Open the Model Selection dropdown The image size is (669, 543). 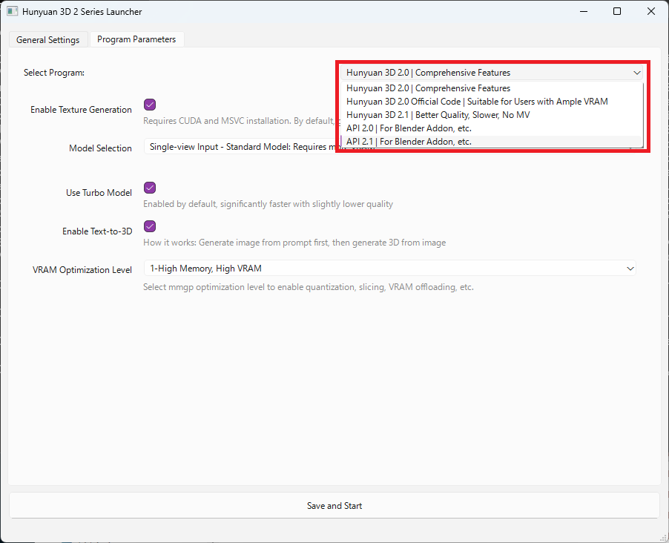click(237, 147)
